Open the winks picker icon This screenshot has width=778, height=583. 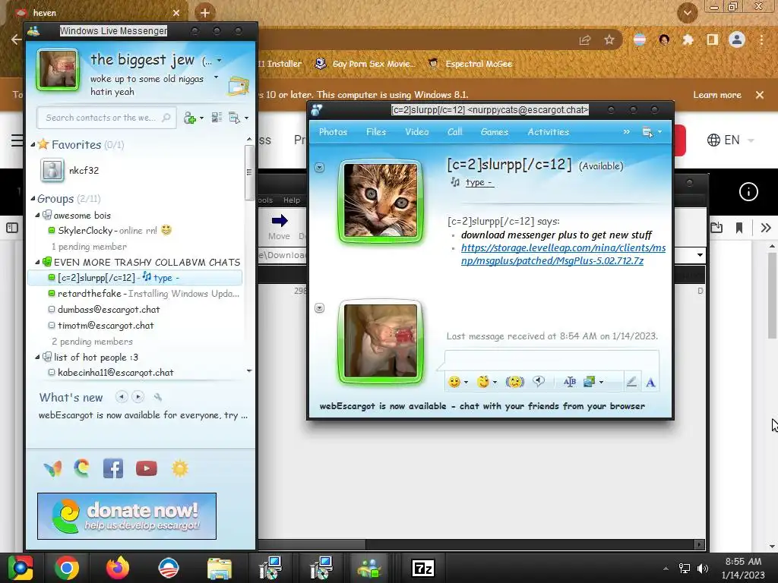tap(485, 382)
